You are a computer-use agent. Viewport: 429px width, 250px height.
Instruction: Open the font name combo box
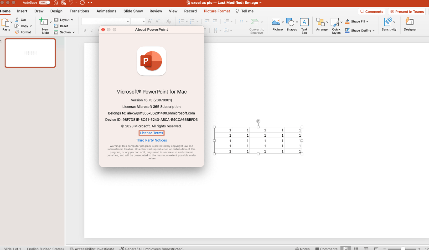[x=105, y=21]
